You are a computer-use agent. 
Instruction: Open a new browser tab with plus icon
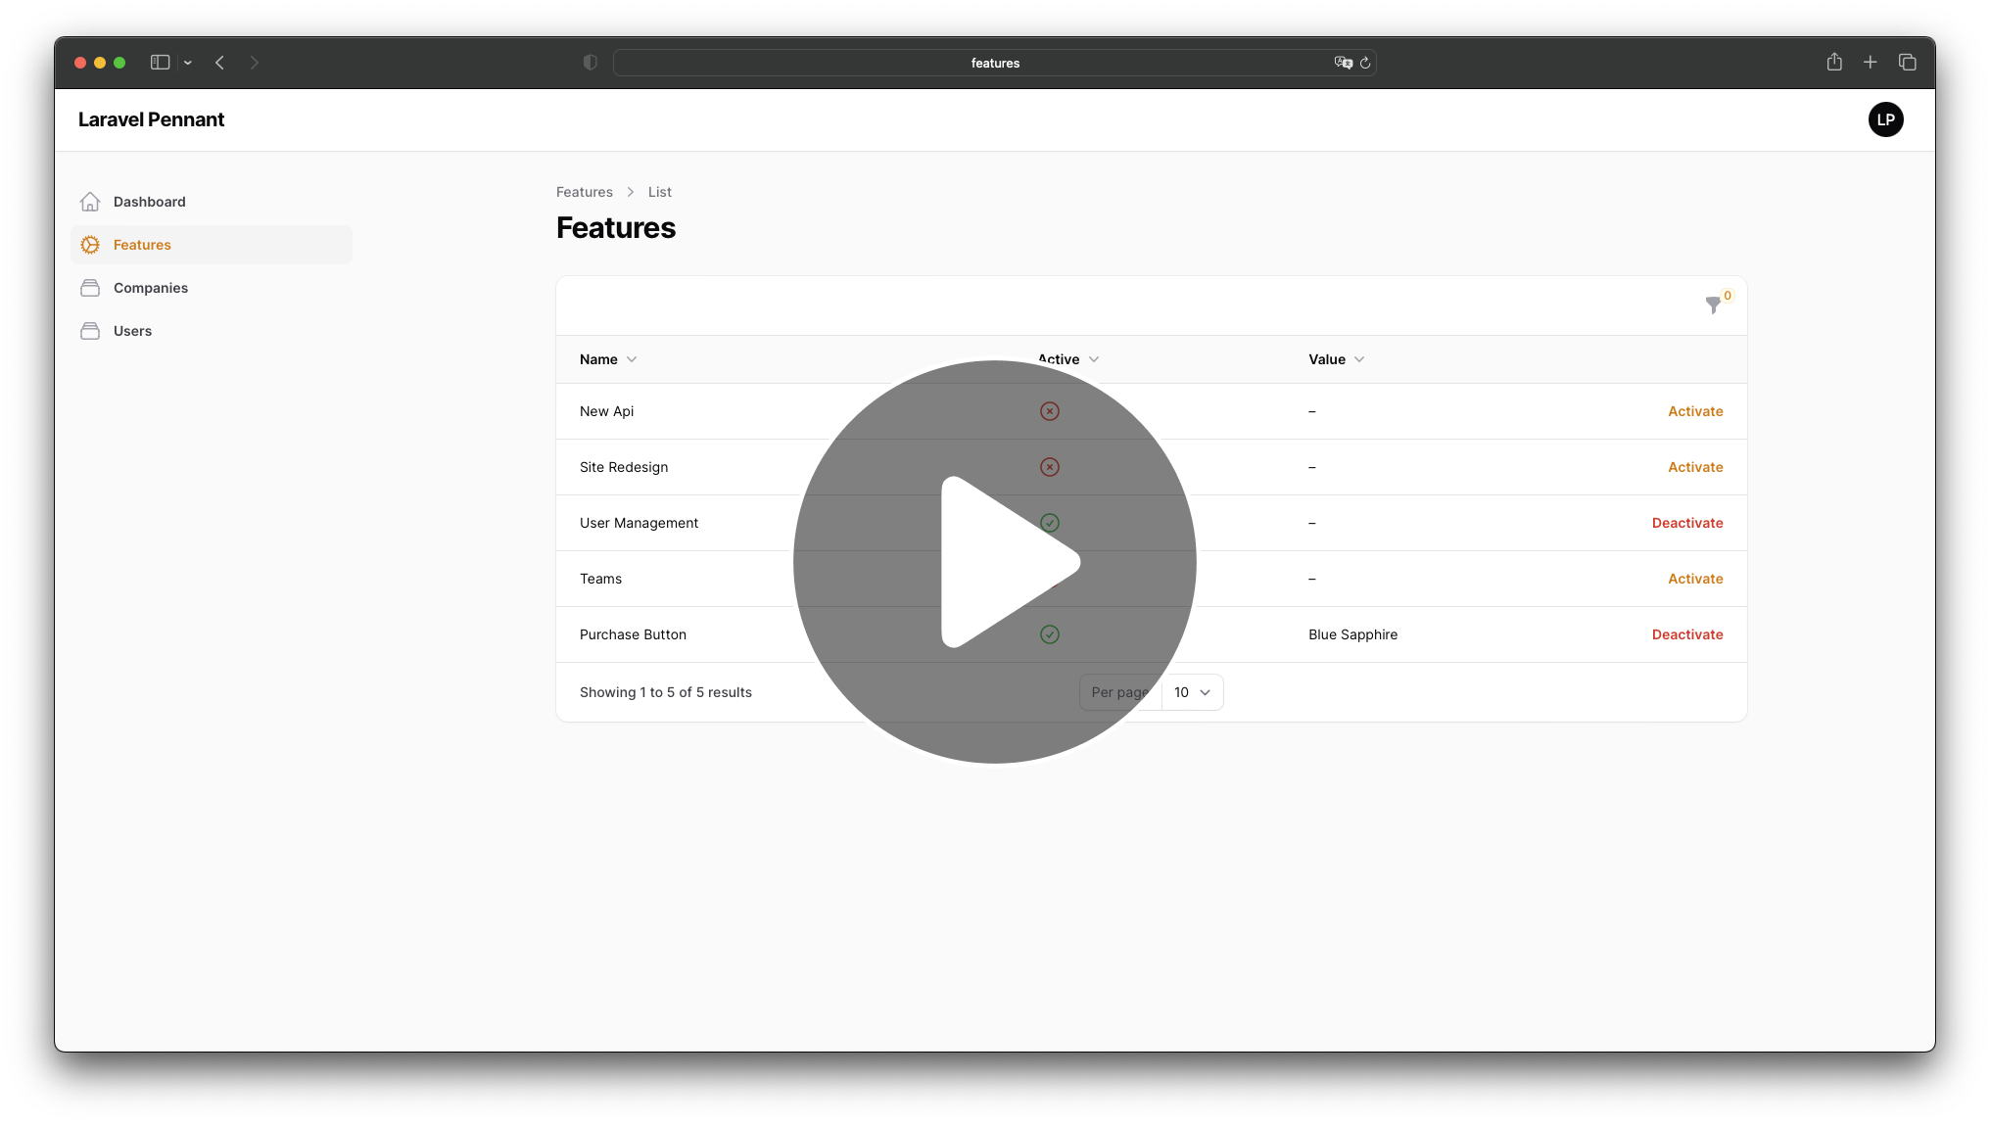click(x=1870, y=63)
